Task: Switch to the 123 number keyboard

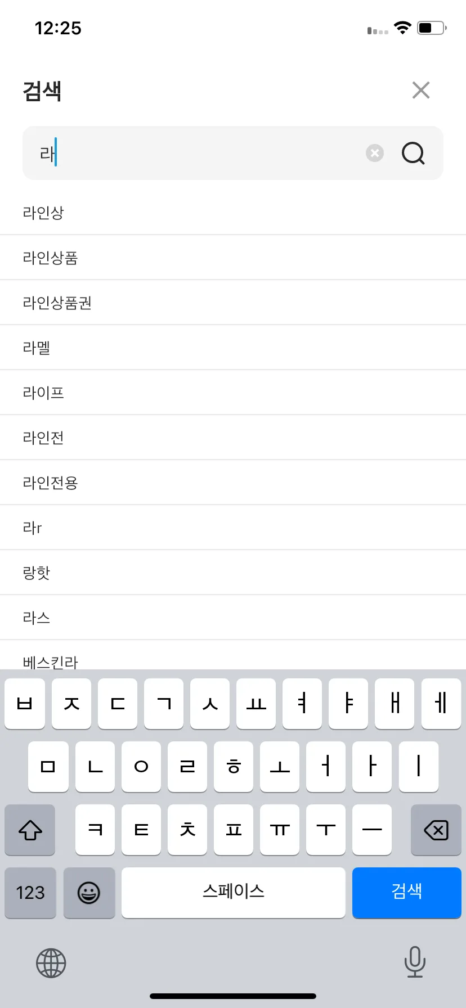Action: 30,893
